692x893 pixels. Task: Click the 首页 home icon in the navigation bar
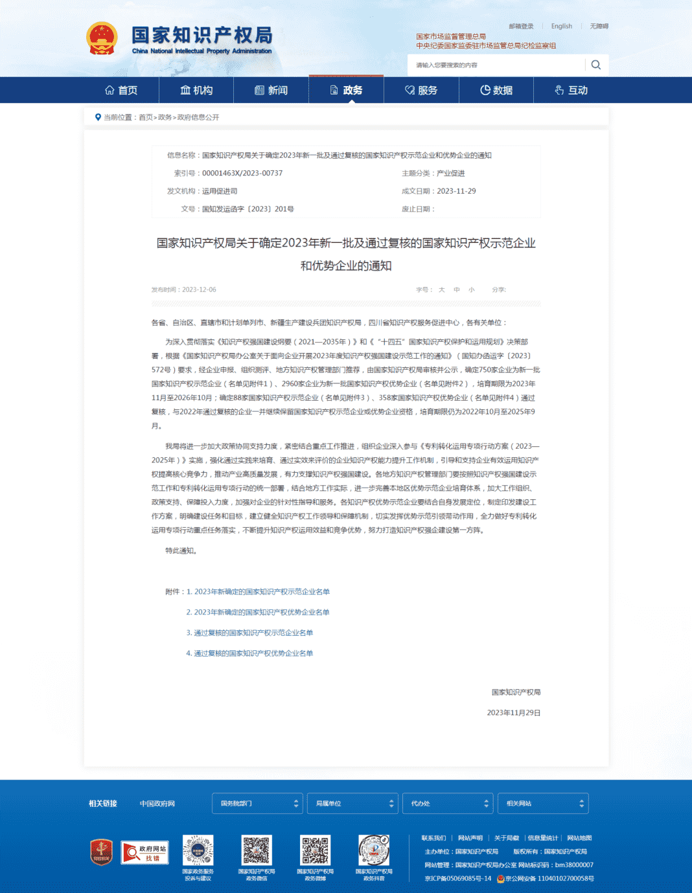110,90
